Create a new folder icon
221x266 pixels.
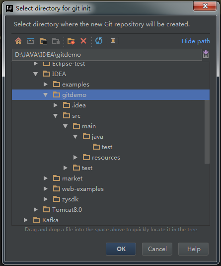71,41
